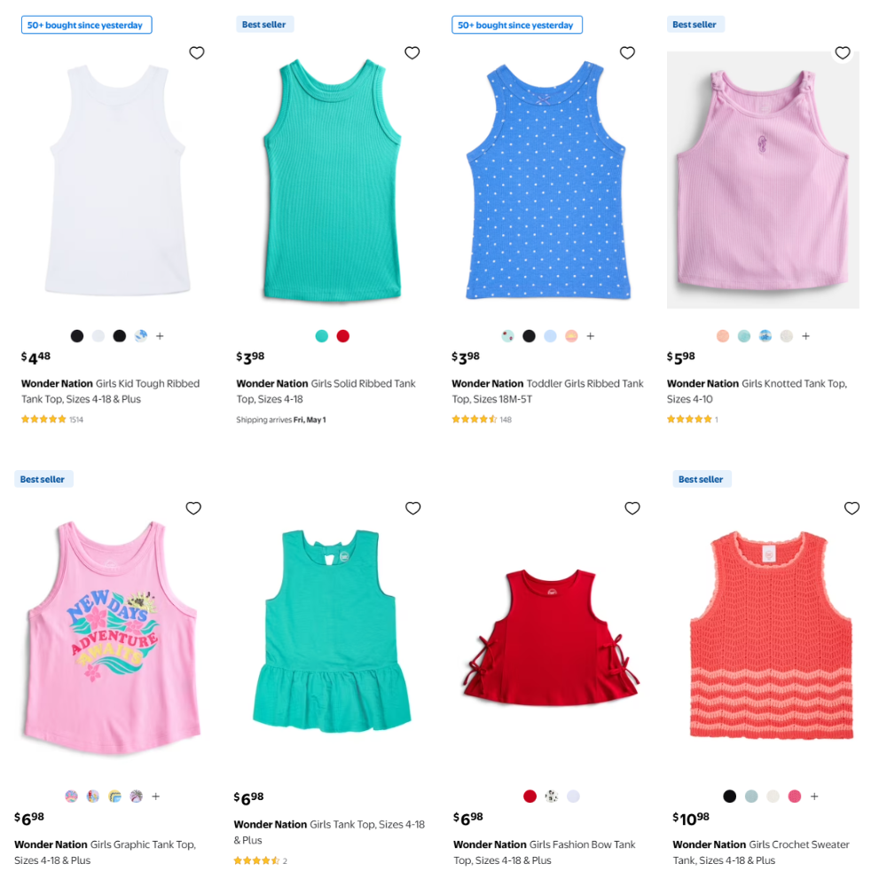Select red swatch on Fashion Bow Tank
Image resolution: width=887 pixels, height=887 pixels.
[x=530, y=797]
